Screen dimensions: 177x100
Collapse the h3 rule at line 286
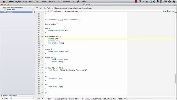click(42, 93)
